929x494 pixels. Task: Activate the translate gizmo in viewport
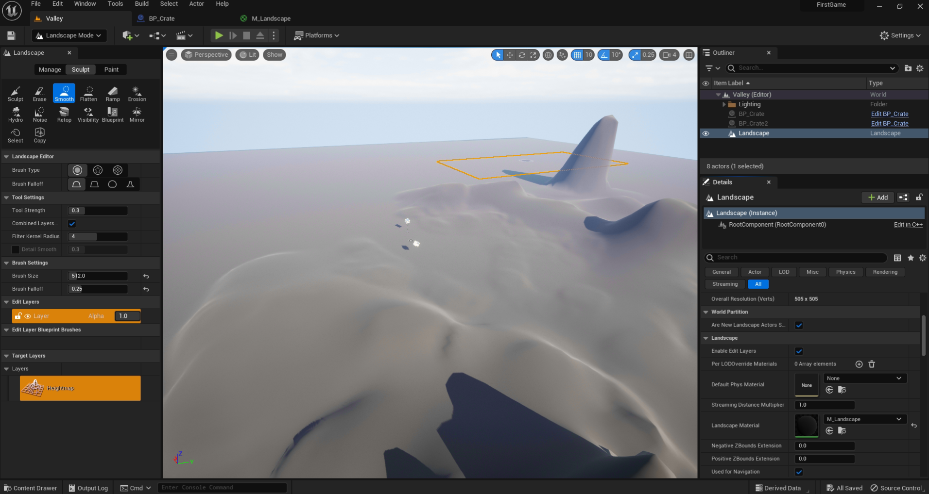coord(510,55)
